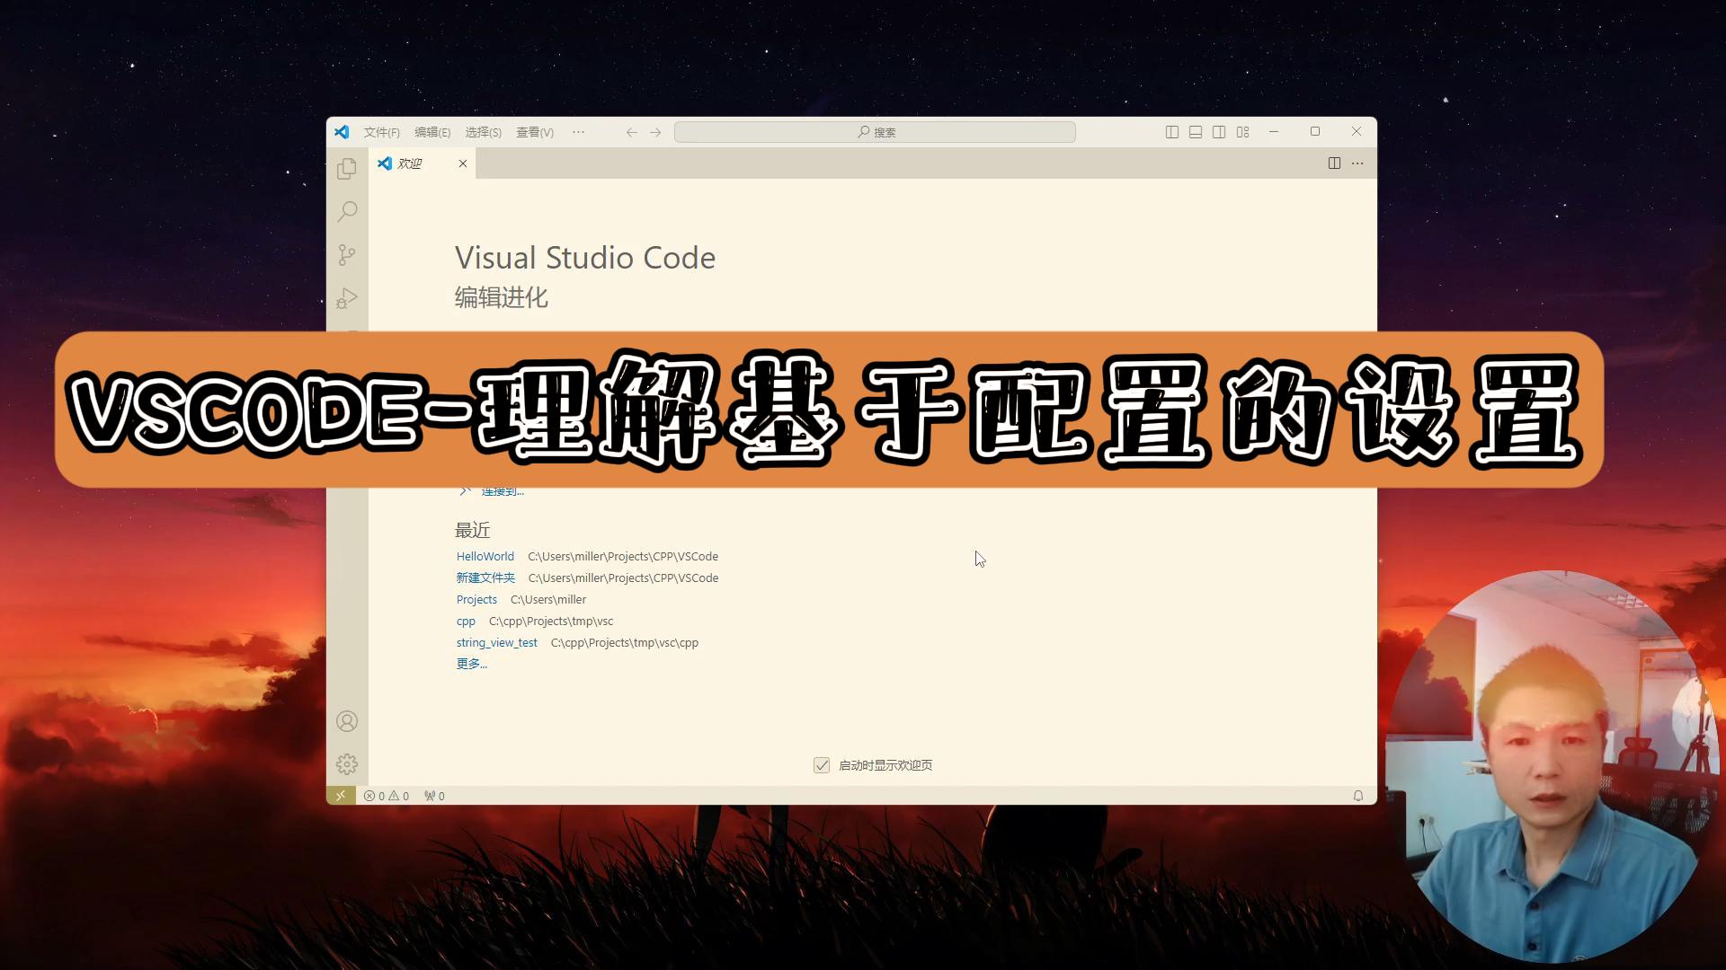This screenshot has width=1726, height=970.
Task: Open the Source Control view
Action: point(347,255)
